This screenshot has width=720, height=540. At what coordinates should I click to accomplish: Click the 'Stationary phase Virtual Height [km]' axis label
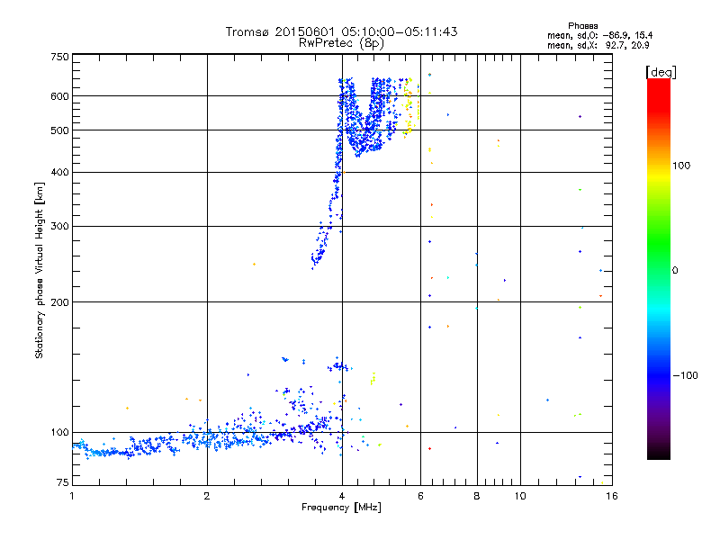[40, 270]
